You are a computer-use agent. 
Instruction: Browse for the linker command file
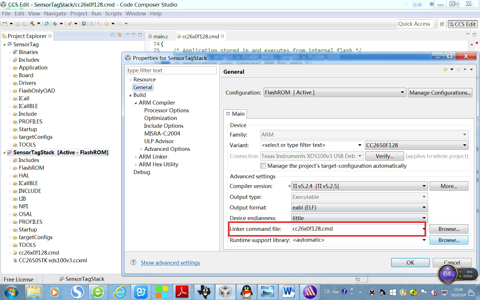[x=449, y=229]
